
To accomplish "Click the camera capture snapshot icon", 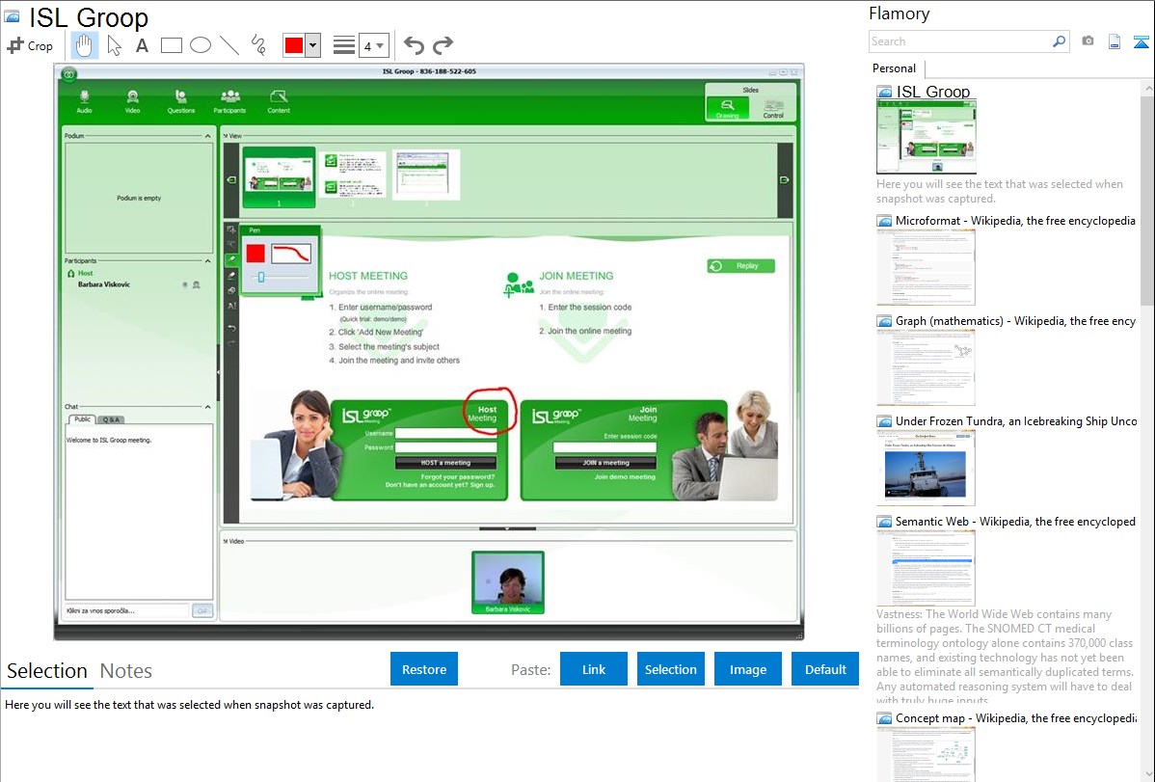I will click(1088, 41).
